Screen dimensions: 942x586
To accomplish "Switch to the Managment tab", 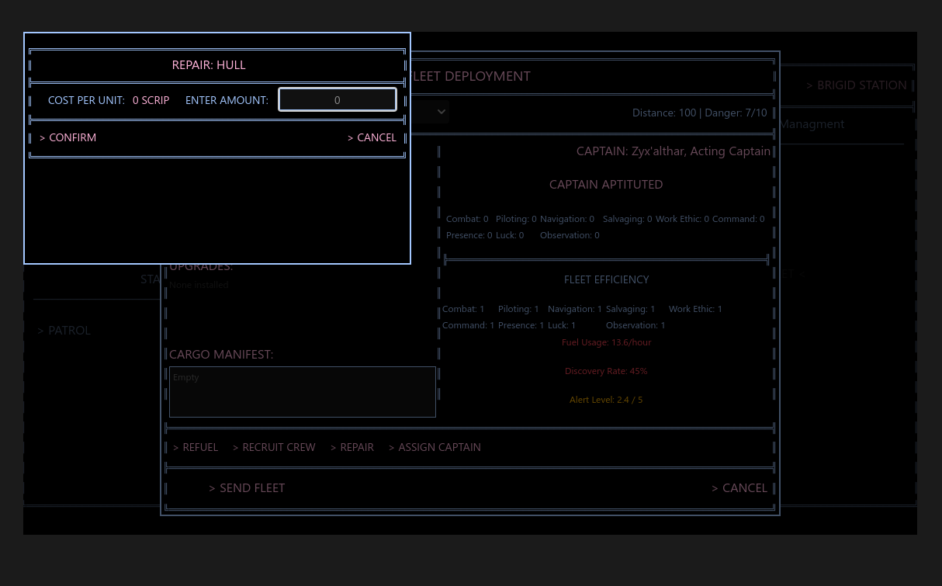I will (812, 124).
